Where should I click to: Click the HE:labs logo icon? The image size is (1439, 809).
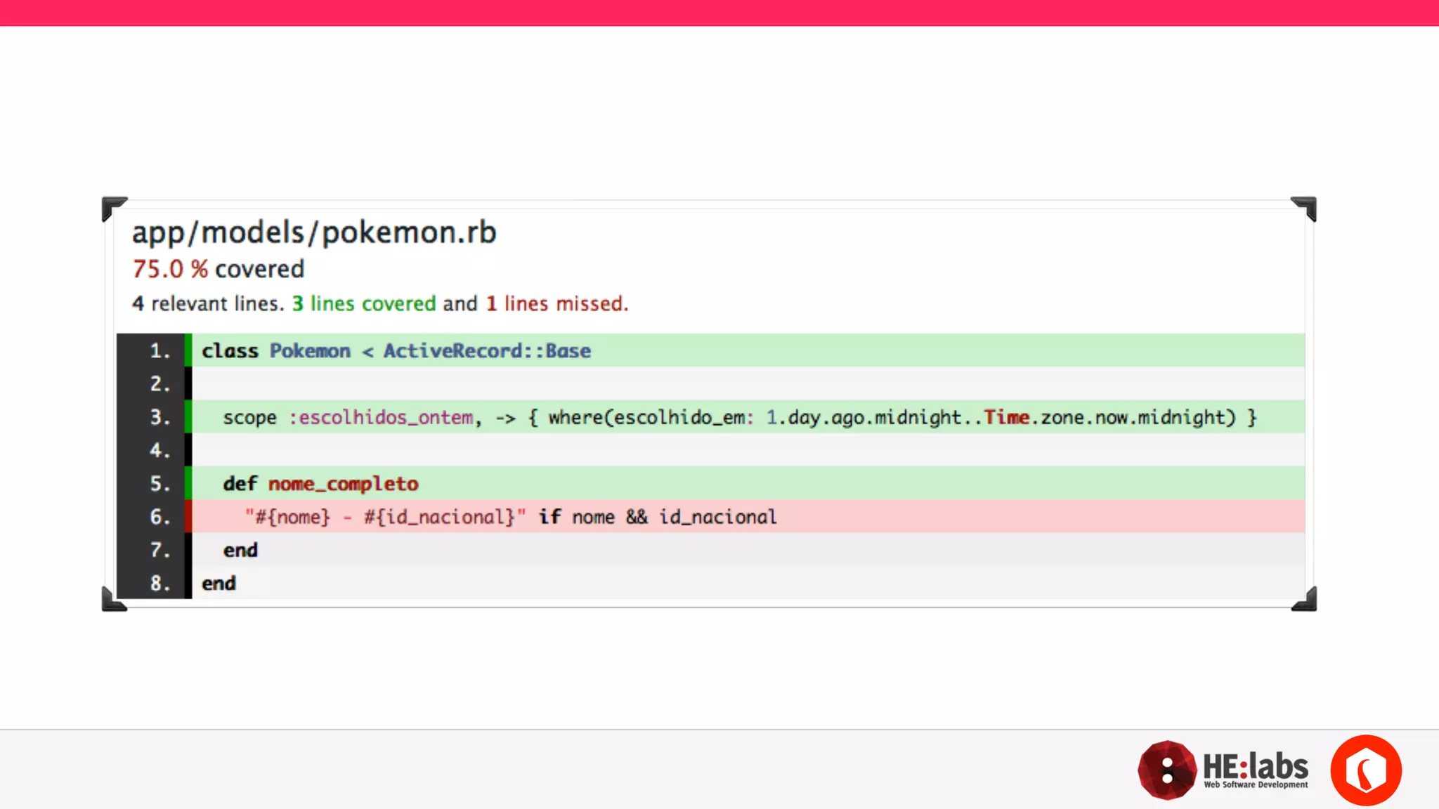coord(1166,770)
